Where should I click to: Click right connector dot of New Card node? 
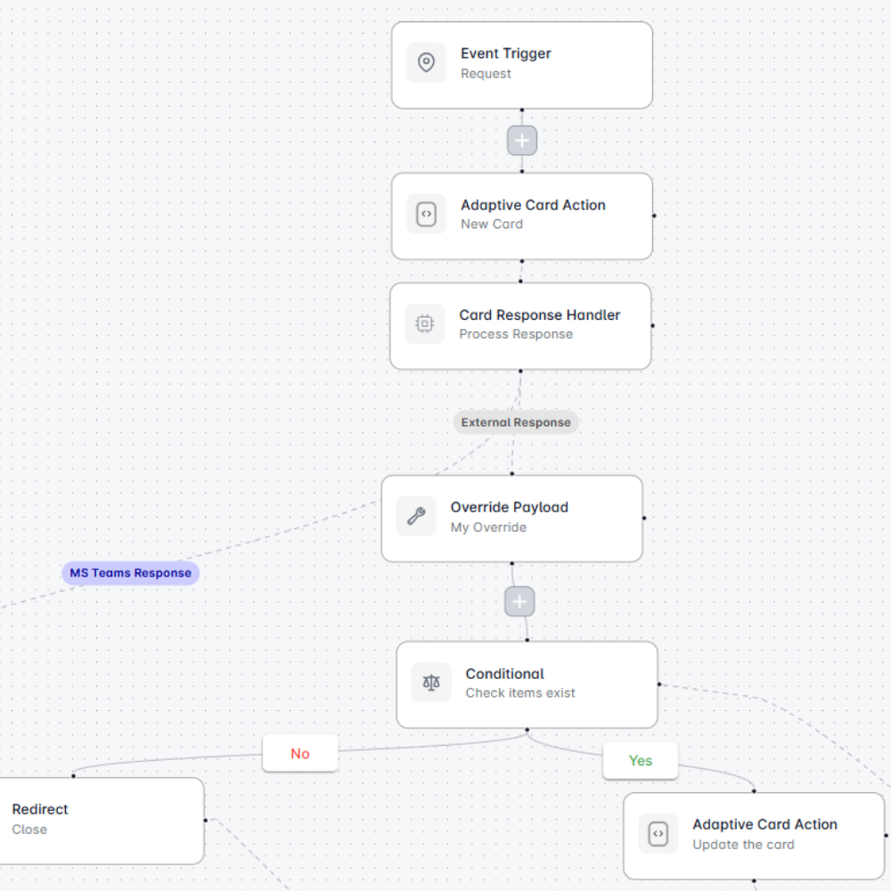pyautogui.click(x=654, y=216)
